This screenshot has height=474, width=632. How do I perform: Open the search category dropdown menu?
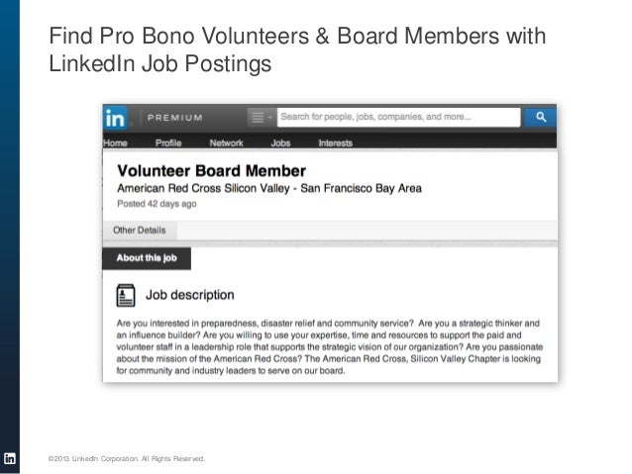[x=261, y=118]
